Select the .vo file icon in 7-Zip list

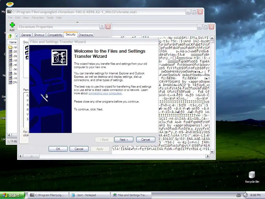[x=10, y=78]
